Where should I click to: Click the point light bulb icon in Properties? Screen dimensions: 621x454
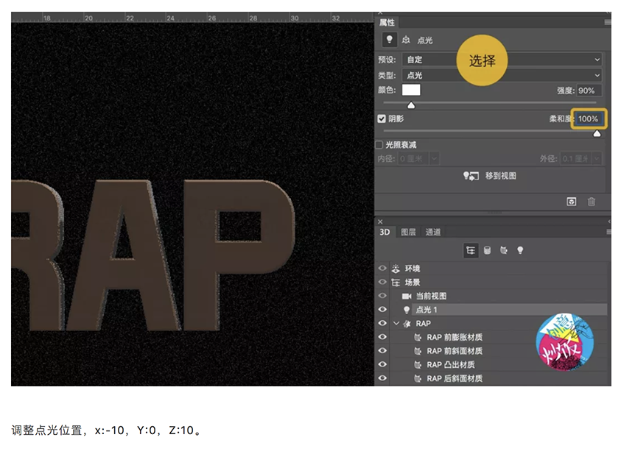(x=389, y=40)
